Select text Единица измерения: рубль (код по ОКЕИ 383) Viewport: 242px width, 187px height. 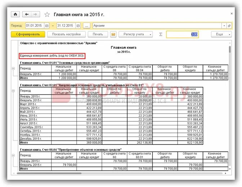click(x=52, y=56)
